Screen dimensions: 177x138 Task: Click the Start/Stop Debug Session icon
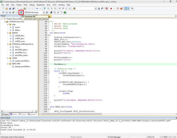coord(106,9)
